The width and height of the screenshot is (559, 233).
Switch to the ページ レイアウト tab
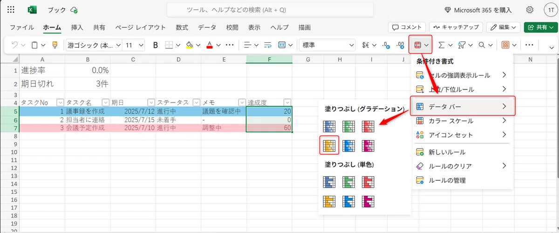pos(140,27)
